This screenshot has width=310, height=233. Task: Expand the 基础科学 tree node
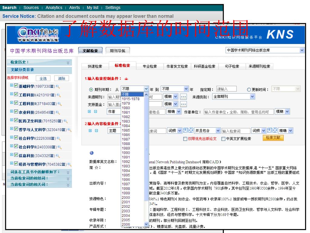coord(12,85)
